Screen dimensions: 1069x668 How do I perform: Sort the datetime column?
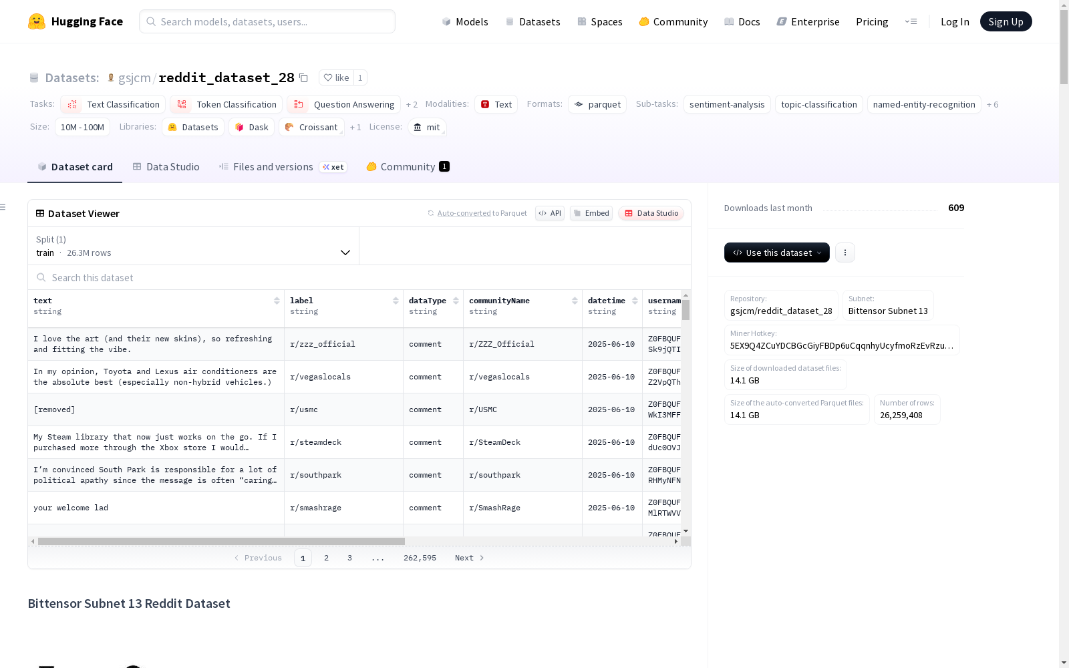[x=635, y=301]
